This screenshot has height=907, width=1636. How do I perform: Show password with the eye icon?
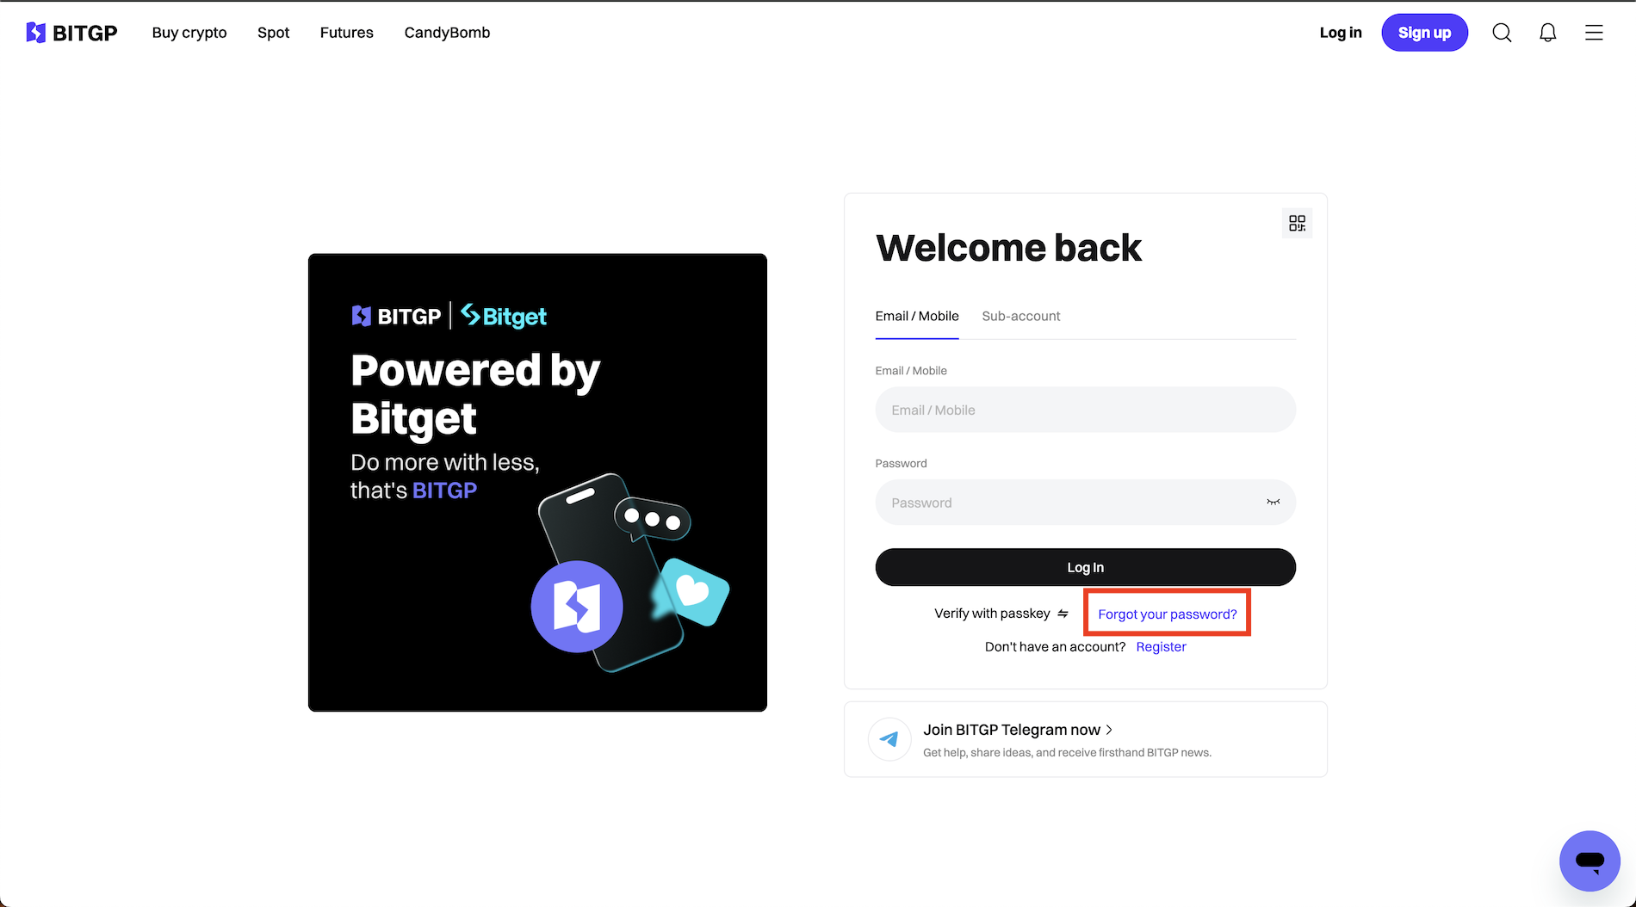point(1273,503)
